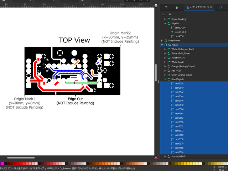Collapse the Blue (Digital) layer
Screen dimensions: 228x171
point(165,79)
